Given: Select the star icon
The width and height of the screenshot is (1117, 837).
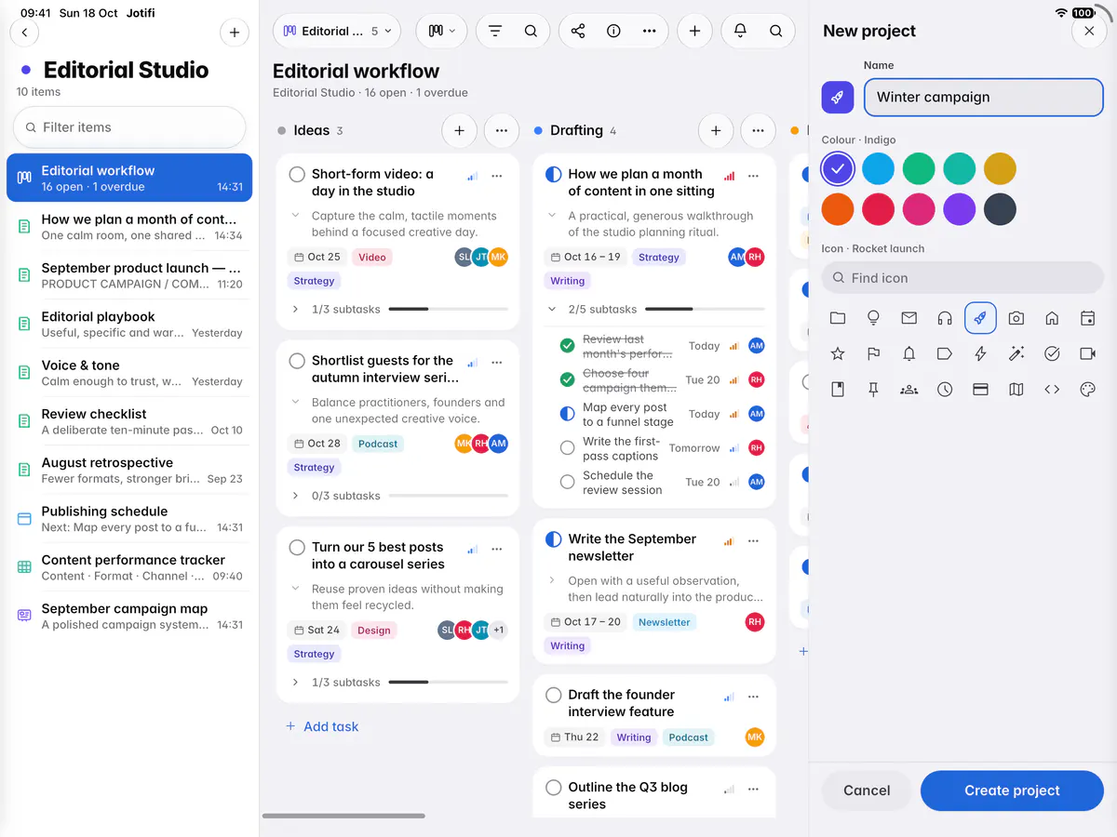Looking at the screenshot, I should click(x=838, y=353).
